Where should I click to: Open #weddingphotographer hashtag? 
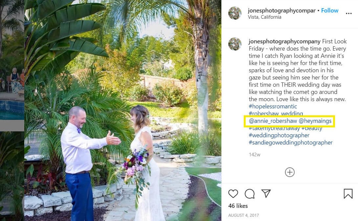279,135
